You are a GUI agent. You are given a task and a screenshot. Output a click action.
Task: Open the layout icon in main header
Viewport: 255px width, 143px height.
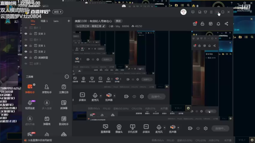[x=210, y=24]
